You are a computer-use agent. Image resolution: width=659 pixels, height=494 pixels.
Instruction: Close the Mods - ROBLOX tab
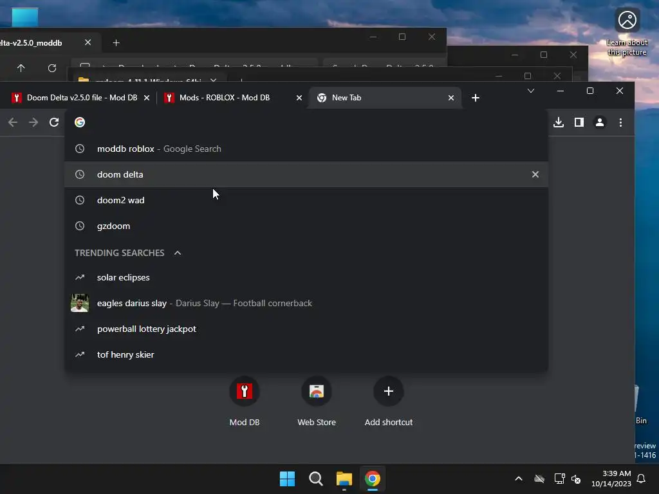[299, 98]
